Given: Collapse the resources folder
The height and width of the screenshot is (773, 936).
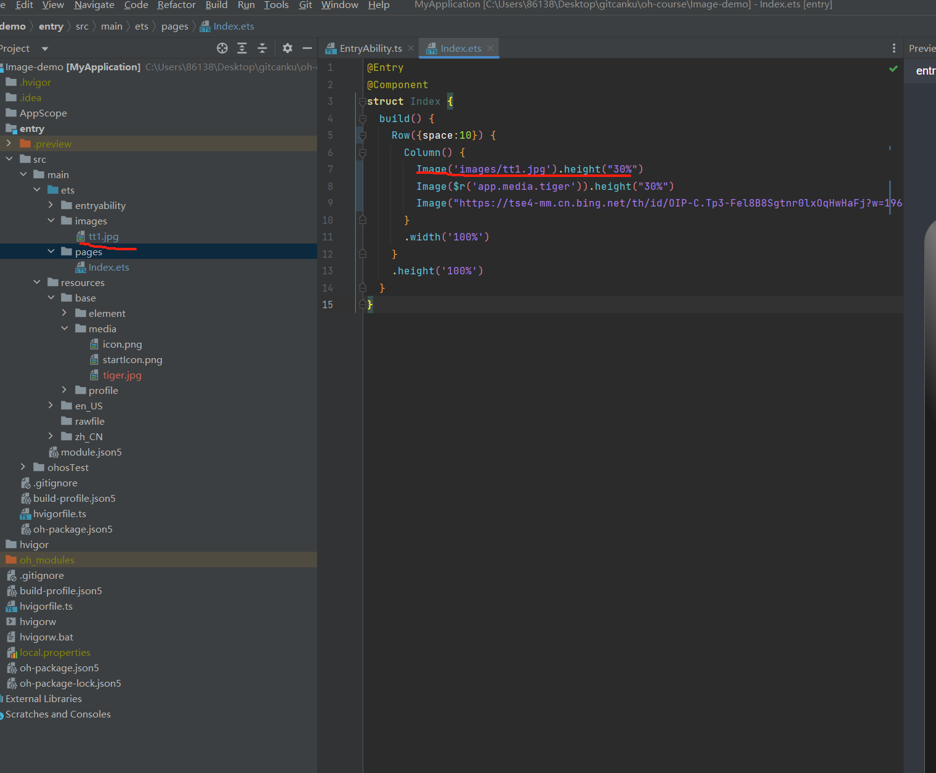Looking at the screenshot, I should point(37,282).
